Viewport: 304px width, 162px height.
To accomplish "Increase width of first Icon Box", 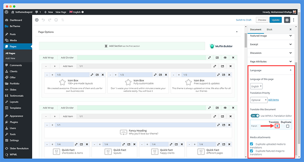I will [x=52, y=75].
